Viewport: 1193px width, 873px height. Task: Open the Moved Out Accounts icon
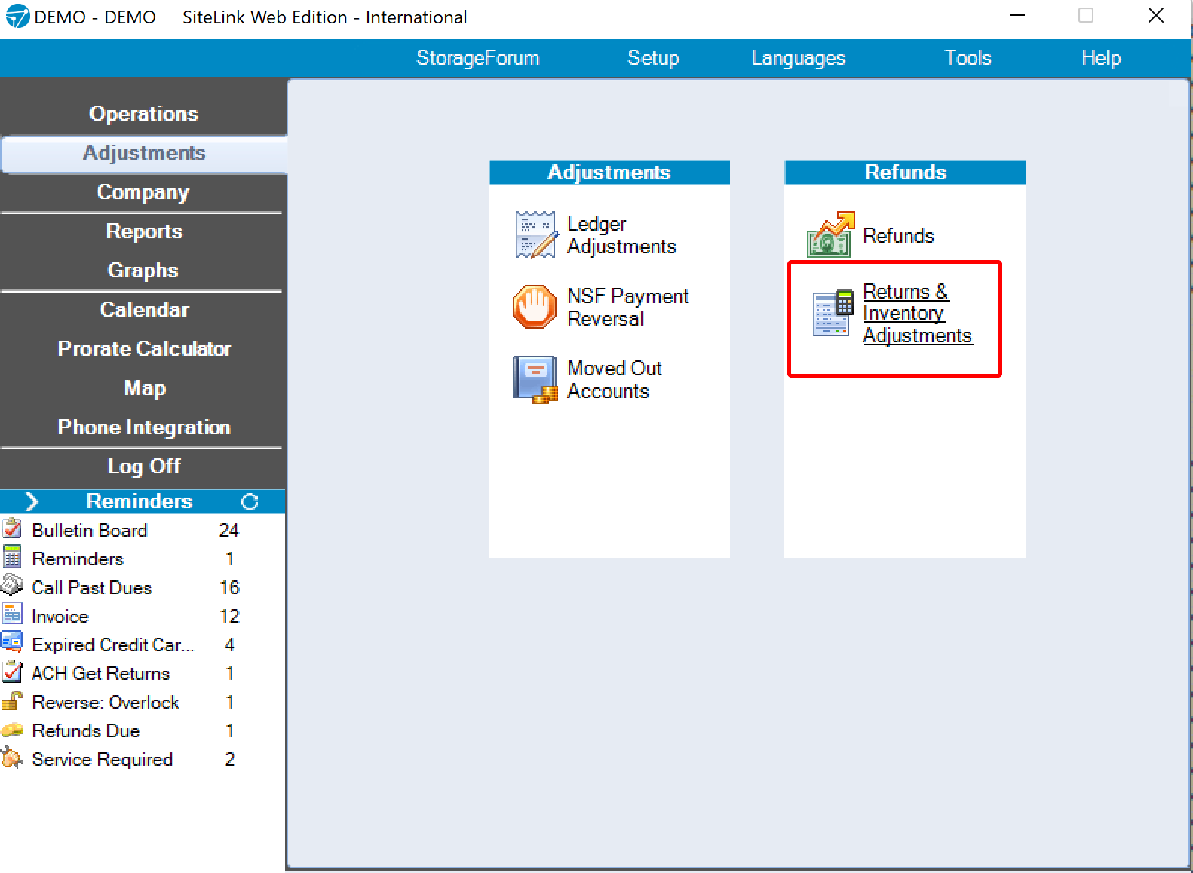535,379
